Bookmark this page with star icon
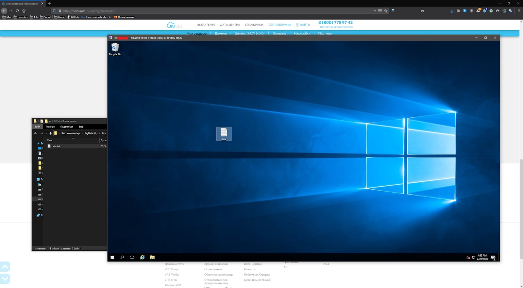Screen dimensions: 523x288 (x=386, y=11)
